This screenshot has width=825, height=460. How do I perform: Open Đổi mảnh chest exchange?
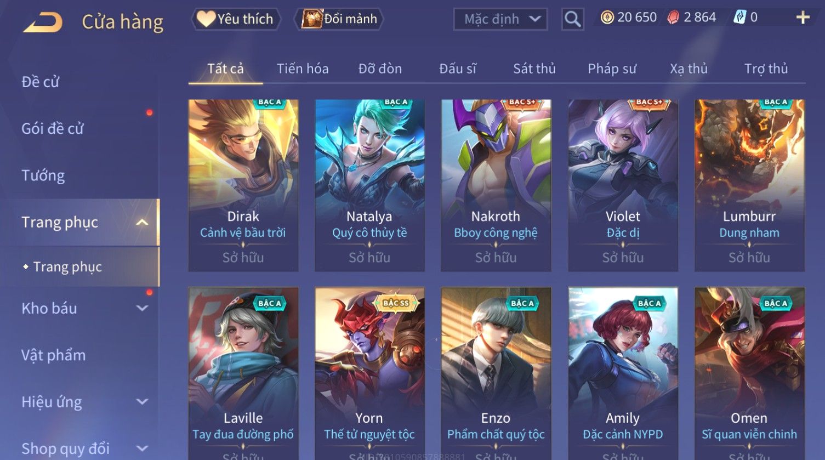click(x=339, y=19)
